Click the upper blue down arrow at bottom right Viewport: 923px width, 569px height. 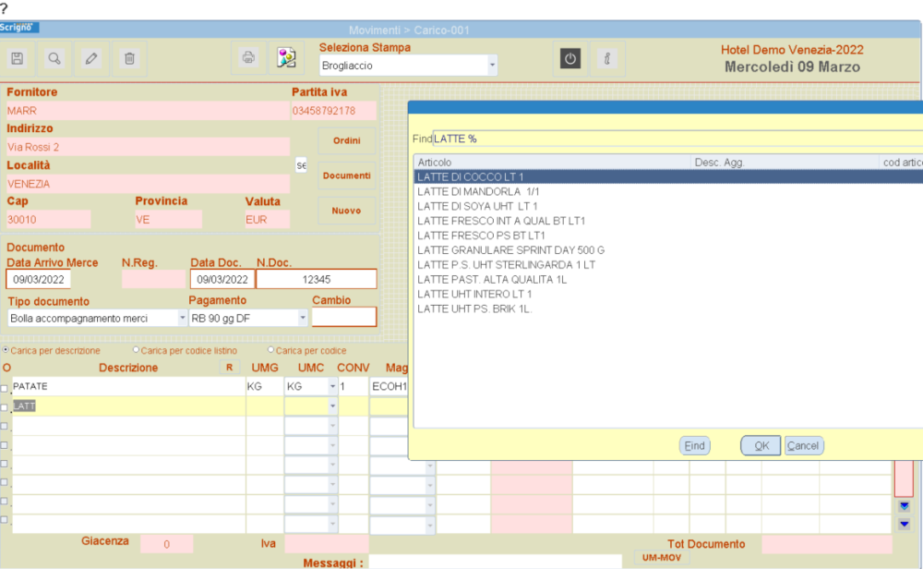pos(905,505)
